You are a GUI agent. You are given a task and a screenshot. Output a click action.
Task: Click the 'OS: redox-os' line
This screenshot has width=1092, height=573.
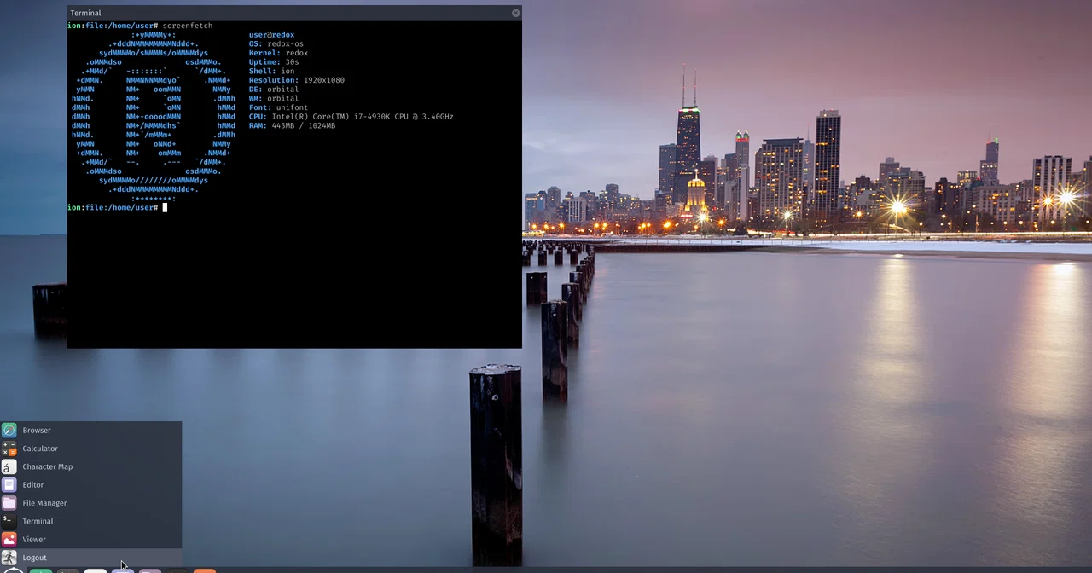pos(276,44)
